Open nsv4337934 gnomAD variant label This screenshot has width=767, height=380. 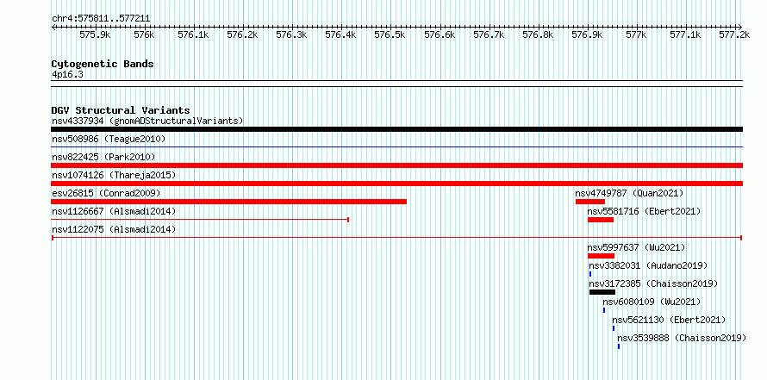[x=147, y=121]
